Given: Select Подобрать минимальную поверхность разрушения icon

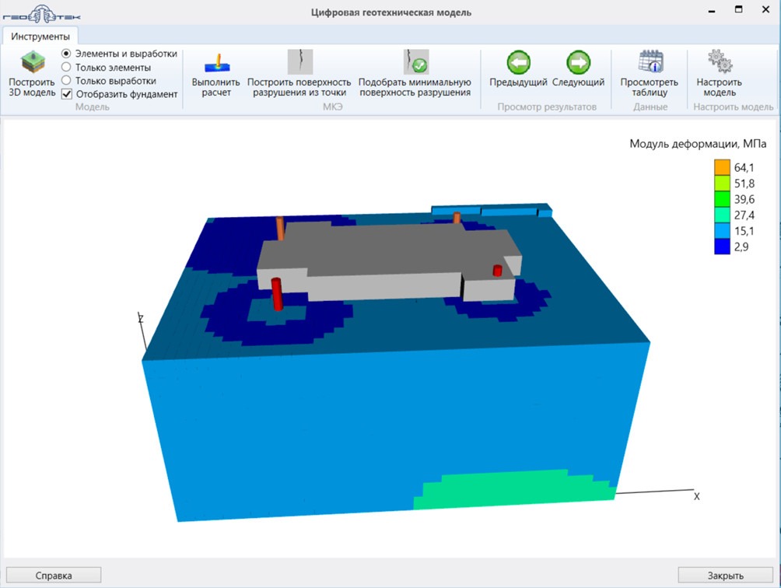Looking at the screenshot, I should pyautogui.click(x=415, y=62).
